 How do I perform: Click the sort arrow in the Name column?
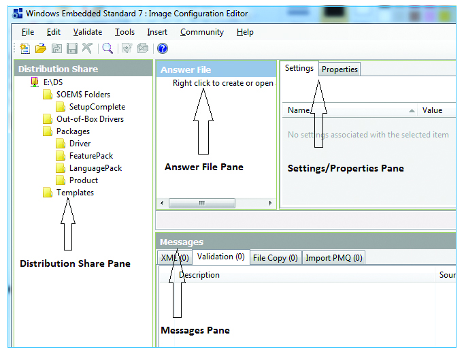tap(412, 111)
